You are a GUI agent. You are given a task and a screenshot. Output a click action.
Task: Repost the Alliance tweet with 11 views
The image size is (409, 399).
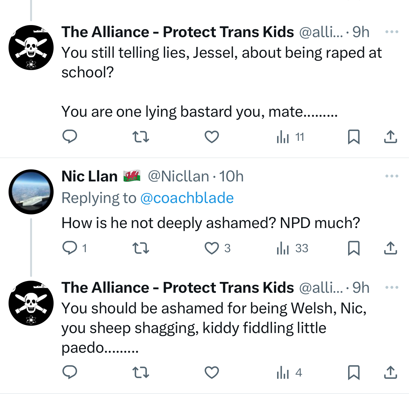coord(140,137)
